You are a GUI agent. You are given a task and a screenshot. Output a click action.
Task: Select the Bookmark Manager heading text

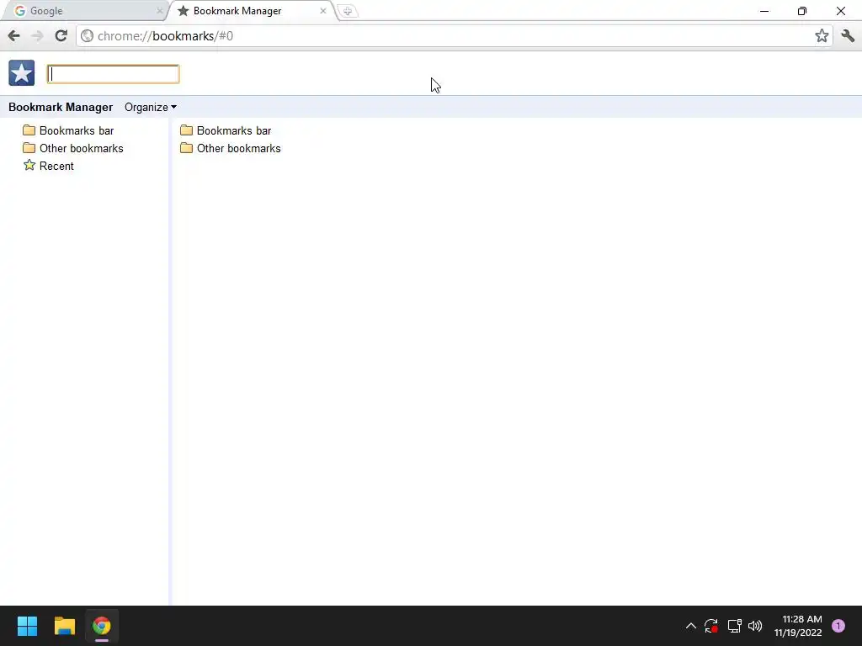[x=61, y=107]
